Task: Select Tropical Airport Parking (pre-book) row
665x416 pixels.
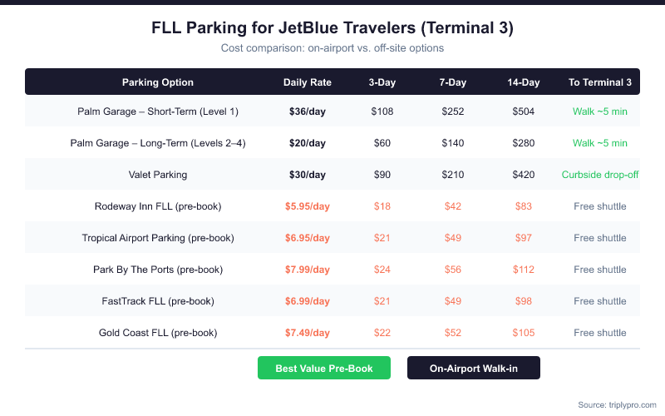Action: [x=158, y=238]
